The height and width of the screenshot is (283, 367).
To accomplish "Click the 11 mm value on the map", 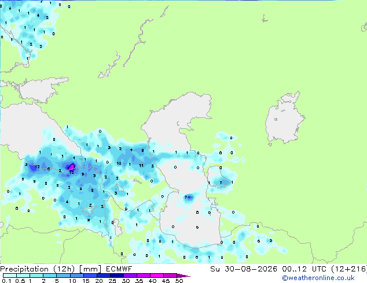I will (x=141, y=165).
